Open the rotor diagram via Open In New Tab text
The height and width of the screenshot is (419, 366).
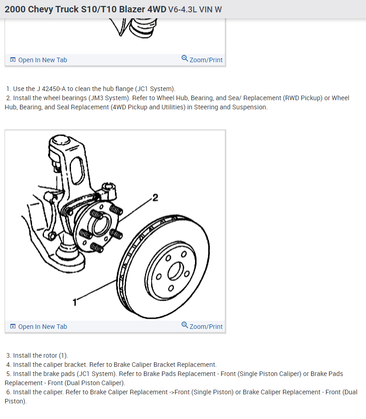point(43,327)
